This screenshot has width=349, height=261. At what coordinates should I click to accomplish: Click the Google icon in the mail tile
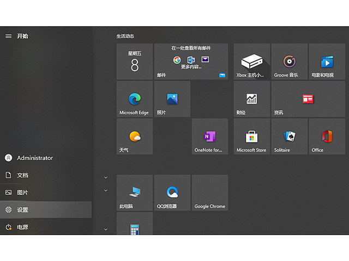[177, 60]
